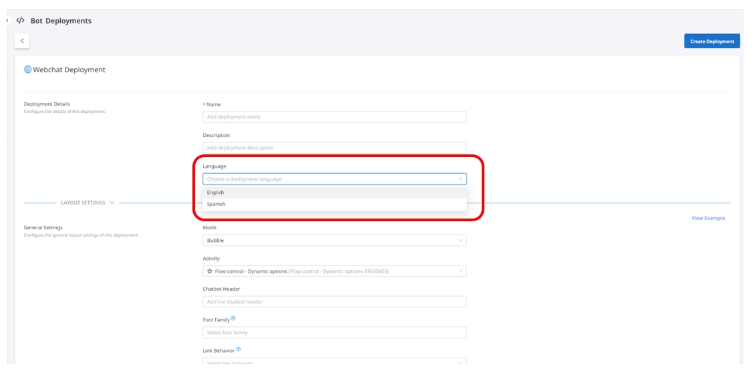Click into the Description text field
This screenshot has height=385, width=753.
click(x=334, y=148)
